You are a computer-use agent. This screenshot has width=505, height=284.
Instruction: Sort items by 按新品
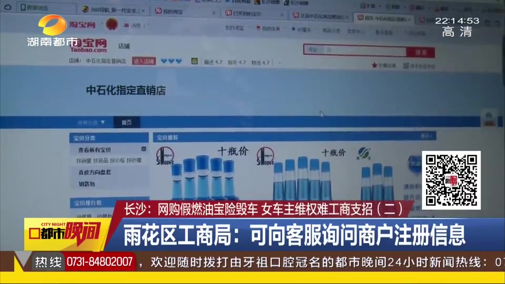point(100,160)
